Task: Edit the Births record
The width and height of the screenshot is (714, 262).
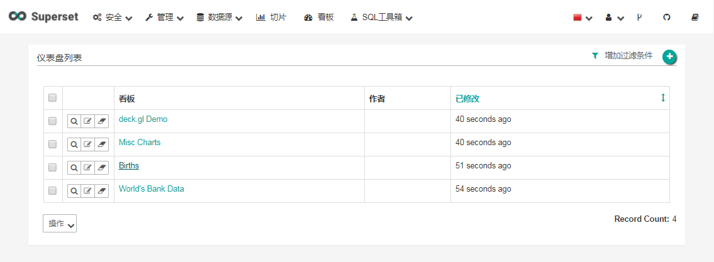Action: tap(87, 167)
